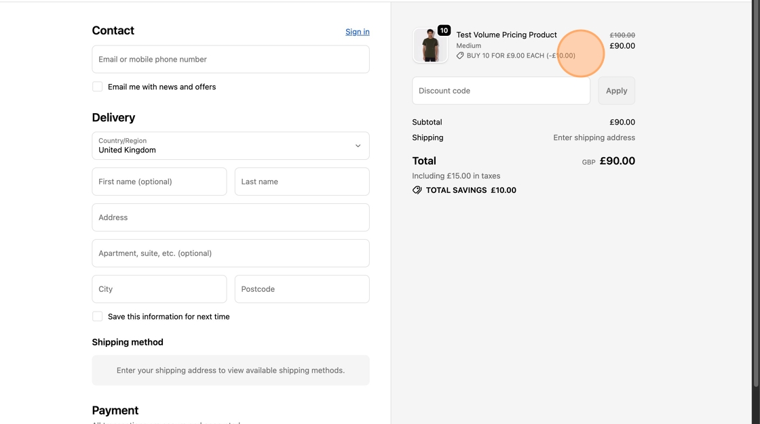Screen dimensions: 760x424
Task: Click the page's vertical scrollbar
Action: point(756,203)
